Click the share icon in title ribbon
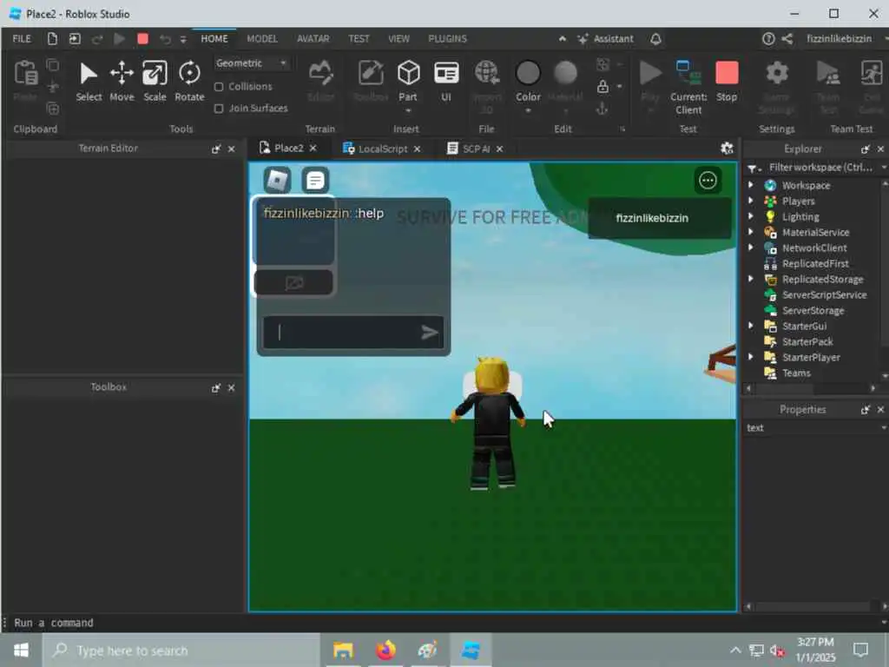The width and height of the screenshot is (889, 667). pos(787,38)
